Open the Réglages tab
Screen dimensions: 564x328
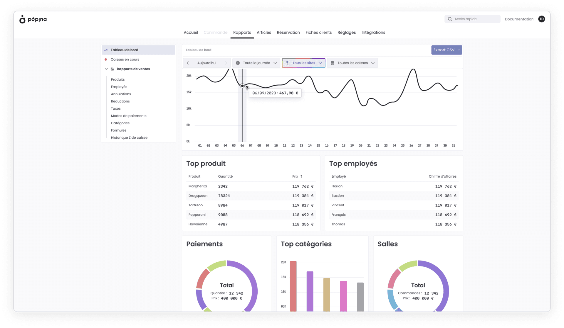point(346,33)
